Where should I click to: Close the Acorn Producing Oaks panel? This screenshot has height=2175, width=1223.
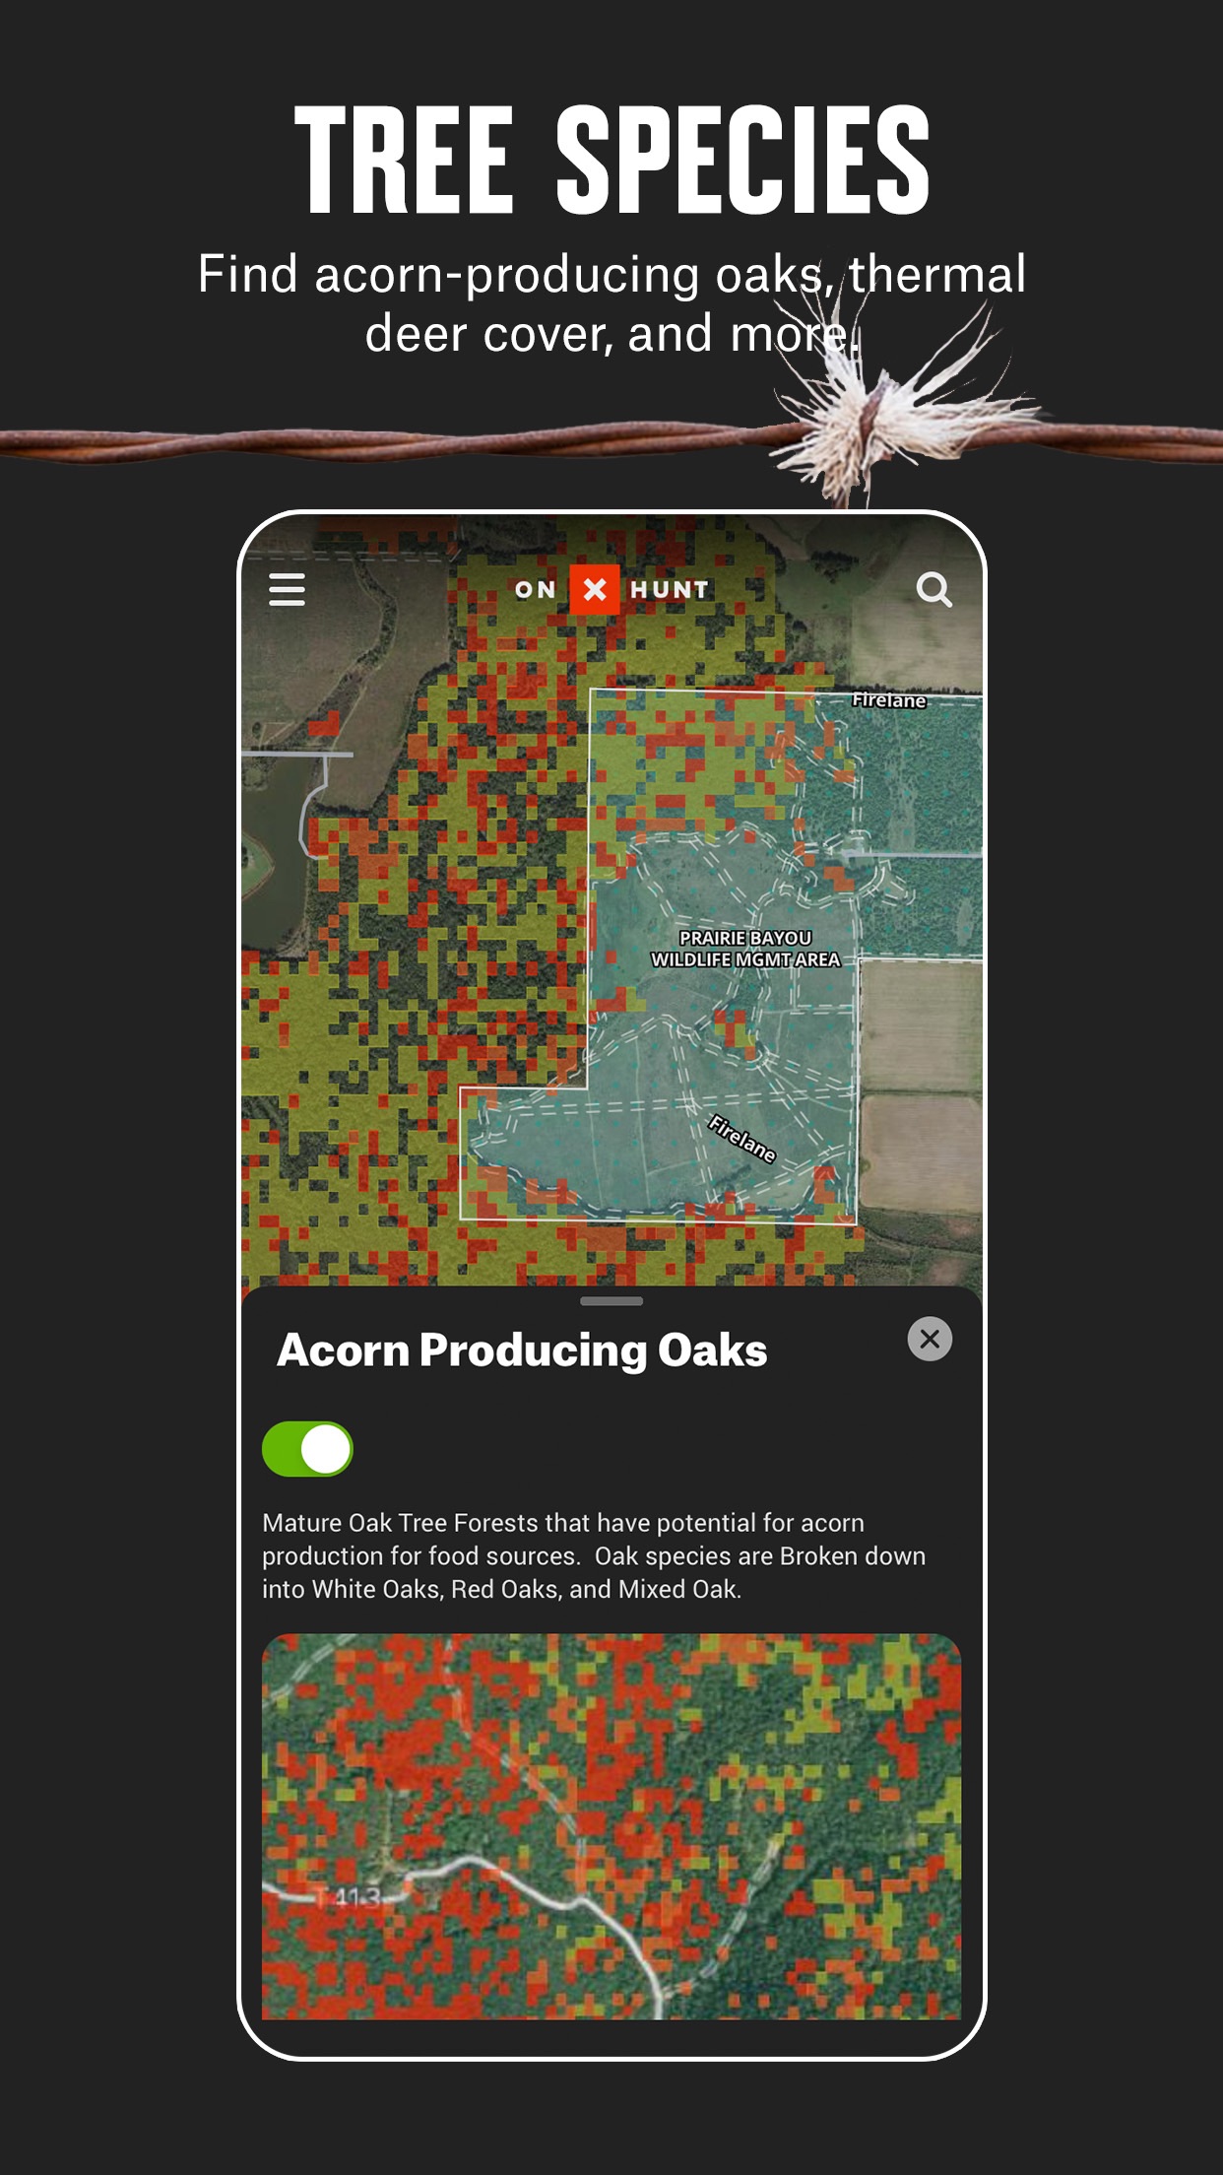point(930,1339)
